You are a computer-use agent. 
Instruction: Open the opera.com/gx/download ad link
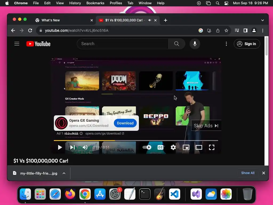(105, 133)
